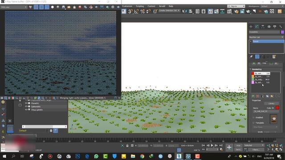
Task: Toggle visibility eye of Sphere001
Action: [x=26, y=107]
